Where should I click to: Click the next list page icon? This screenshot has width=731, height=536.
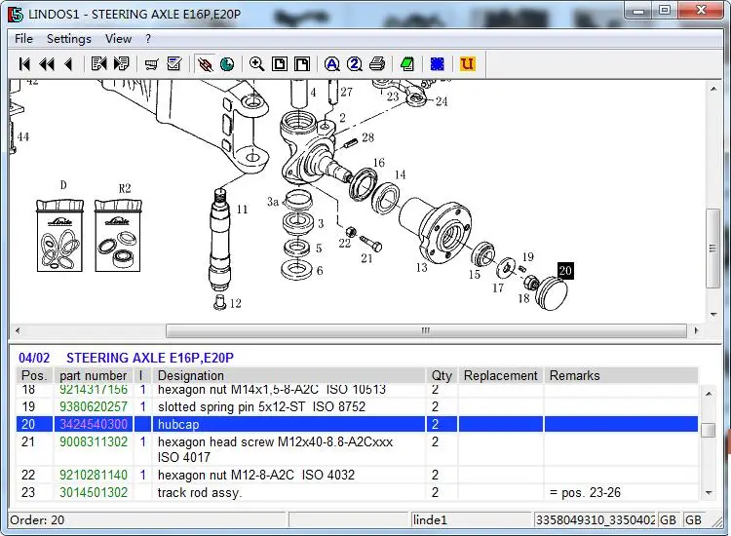121,64
